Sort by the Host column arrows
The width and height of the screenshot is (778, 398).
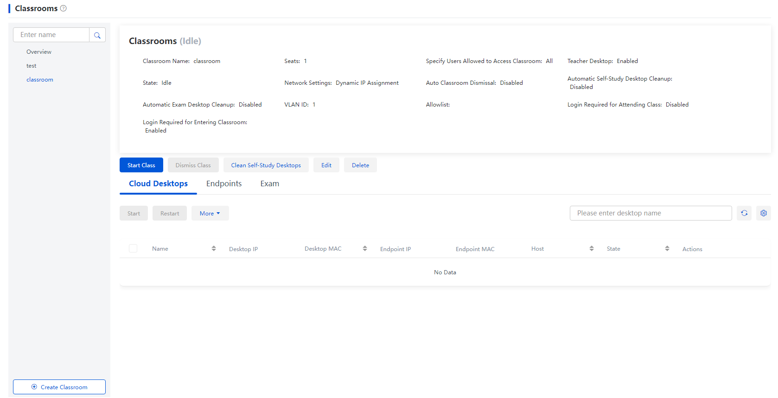point(592,249)
